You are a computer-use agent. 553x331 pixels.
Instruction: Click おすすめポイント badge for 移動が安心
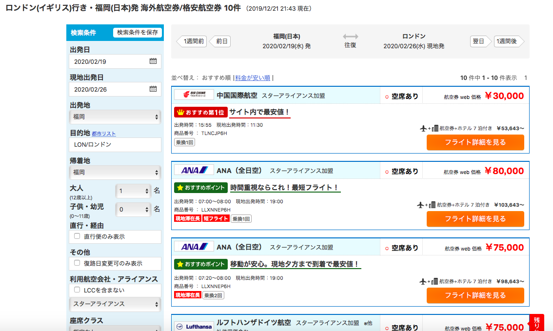click(x=201, y=264)
